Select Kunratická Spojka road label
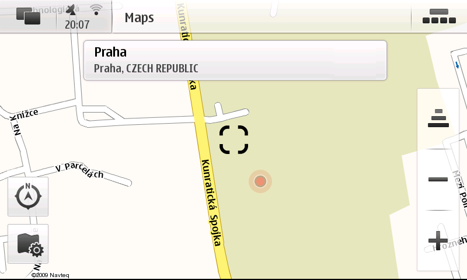This screenshot has height=280, width=467. pyautogui.click(x=212, y=203)
